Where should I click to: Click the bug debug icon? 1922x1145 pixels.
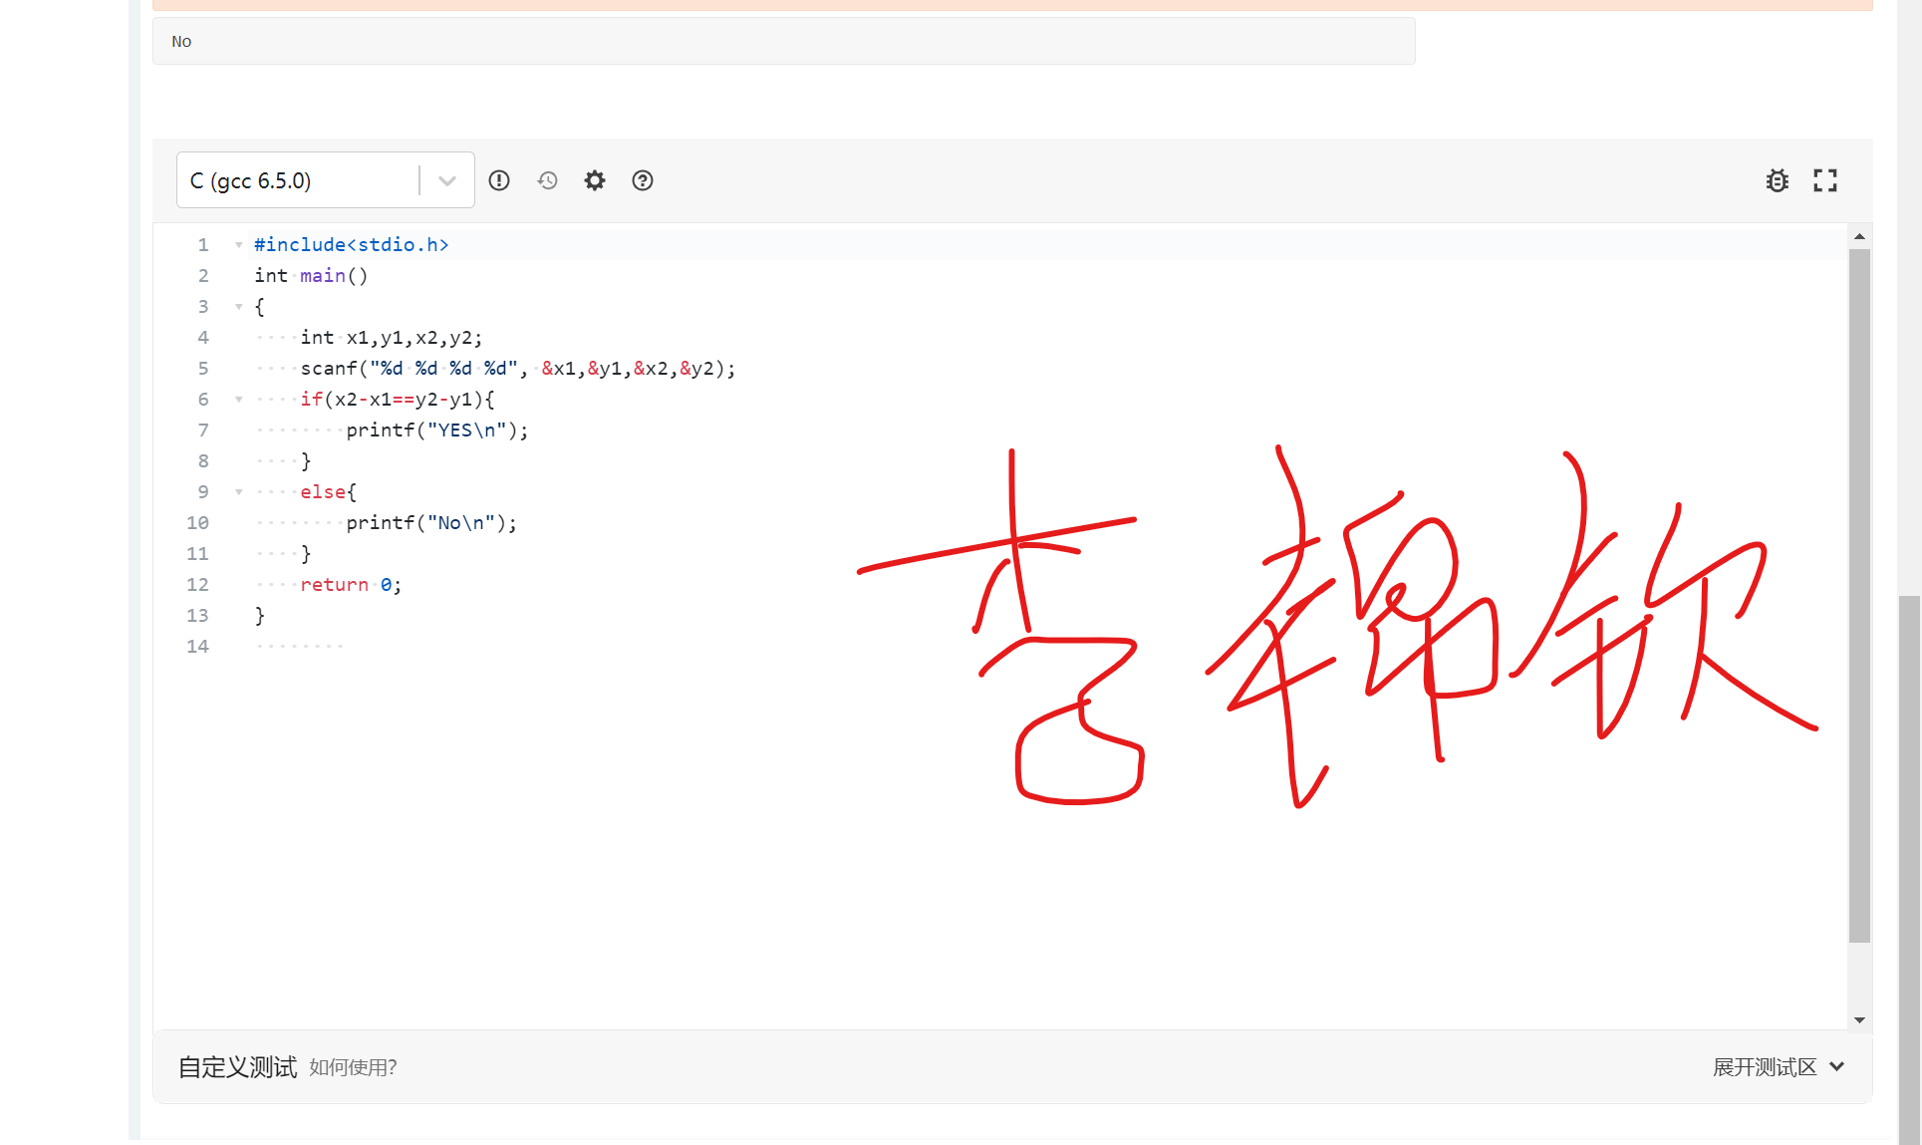point(1777,180)
